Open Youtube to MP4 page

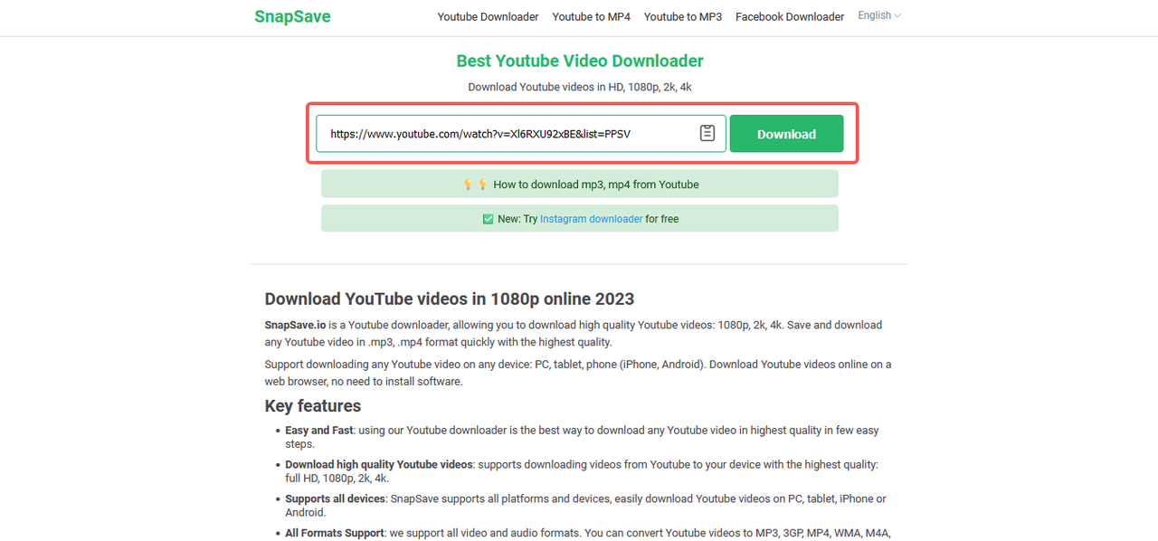tap(592, 16)
